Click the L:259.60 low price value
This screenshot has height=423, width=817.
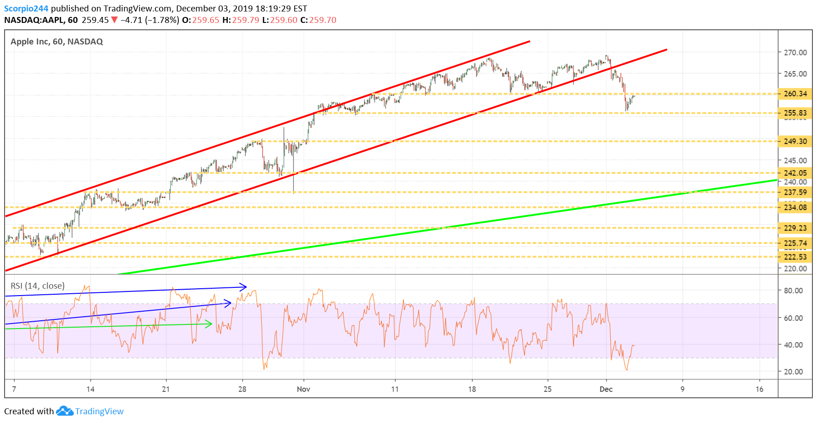pyautogui.click(x=280, y=20)
